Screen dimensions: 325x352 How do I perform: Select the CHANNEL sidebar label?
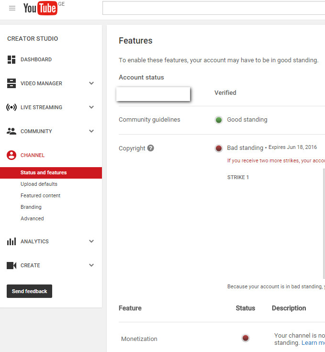(33, 155)
